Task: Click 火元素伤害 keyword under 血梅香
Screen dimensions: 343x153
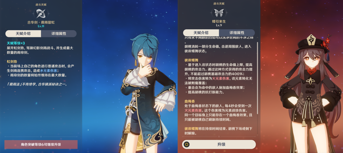Action: 193,111
